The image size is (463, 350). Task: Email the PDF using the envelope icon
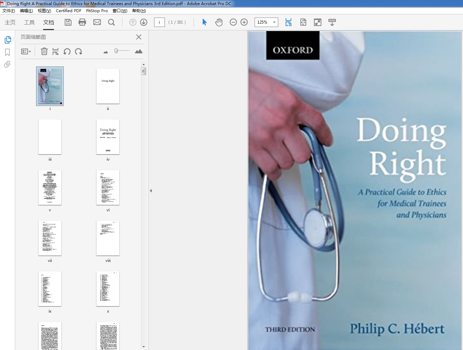(97, 22)
